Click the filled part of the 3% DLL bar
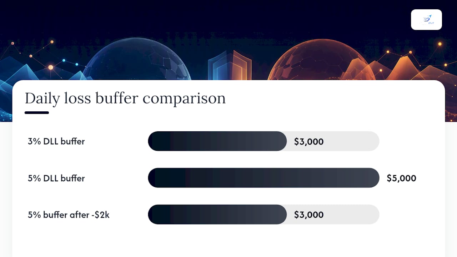This screenshot has width=457, height=257. pos(217,141)
